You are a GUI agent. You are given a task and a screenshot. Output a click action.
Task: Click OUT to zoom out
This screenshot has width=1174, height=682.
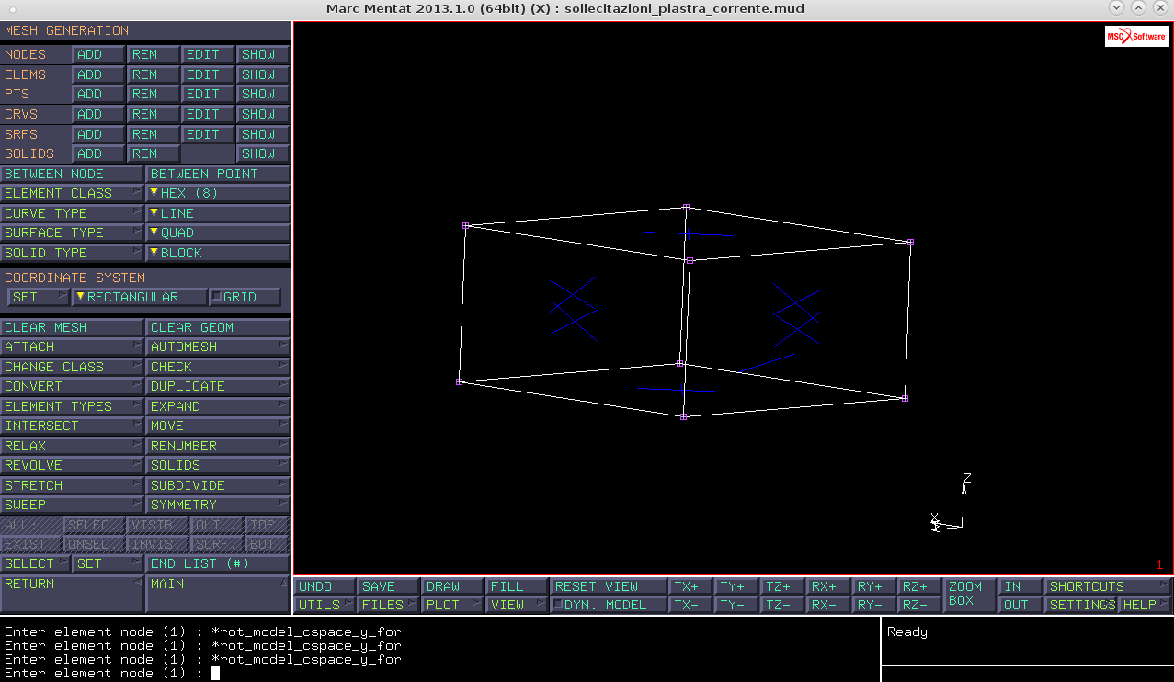click(1020, 605)
